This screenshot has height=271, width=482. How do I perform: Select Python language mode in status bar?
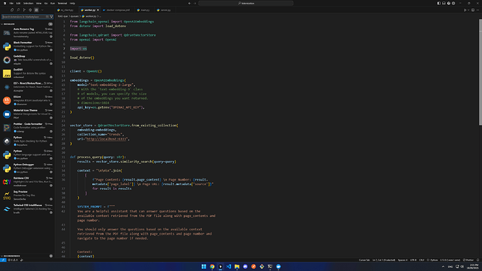[434, 260]
